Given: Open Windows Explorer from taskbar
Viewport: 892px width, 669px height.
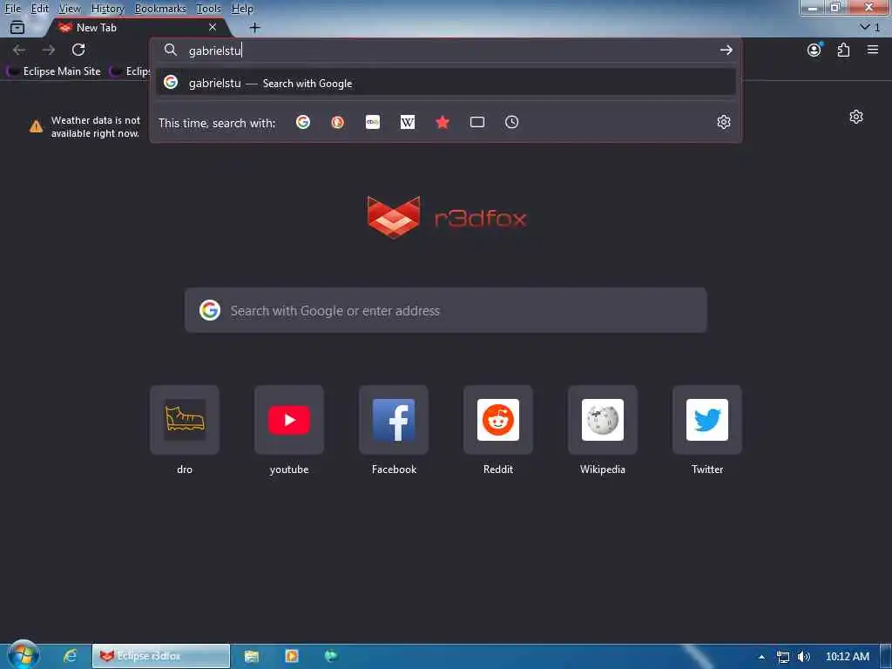Looking at the screenshot, I should (x=252, y=656).
